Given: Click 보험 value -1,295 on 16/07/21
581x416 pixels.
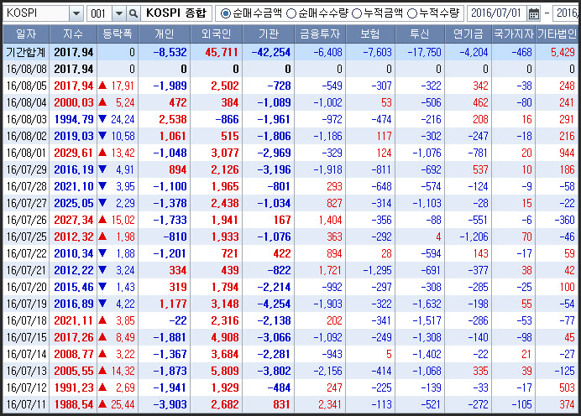Looking at the screenshot, I should (377, 271).
